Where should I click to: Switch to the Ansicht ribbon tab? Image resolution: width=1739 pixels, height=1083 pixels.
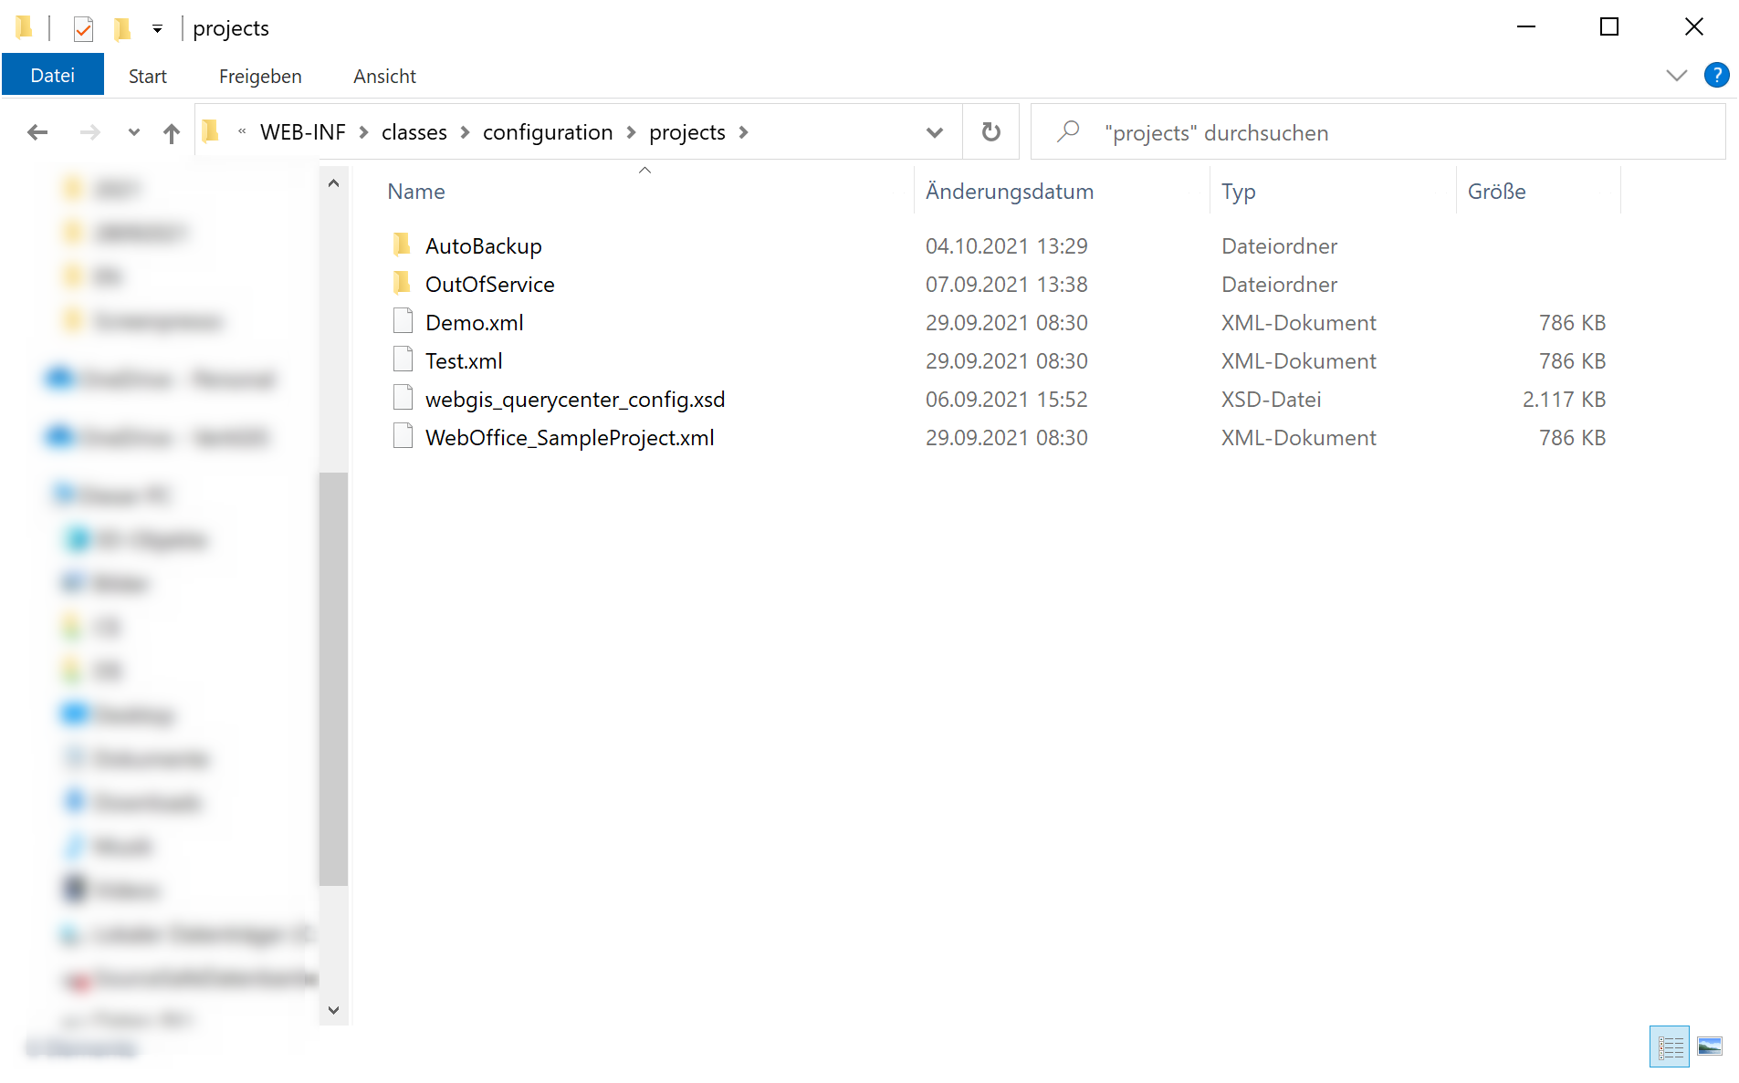pos(383,76)
